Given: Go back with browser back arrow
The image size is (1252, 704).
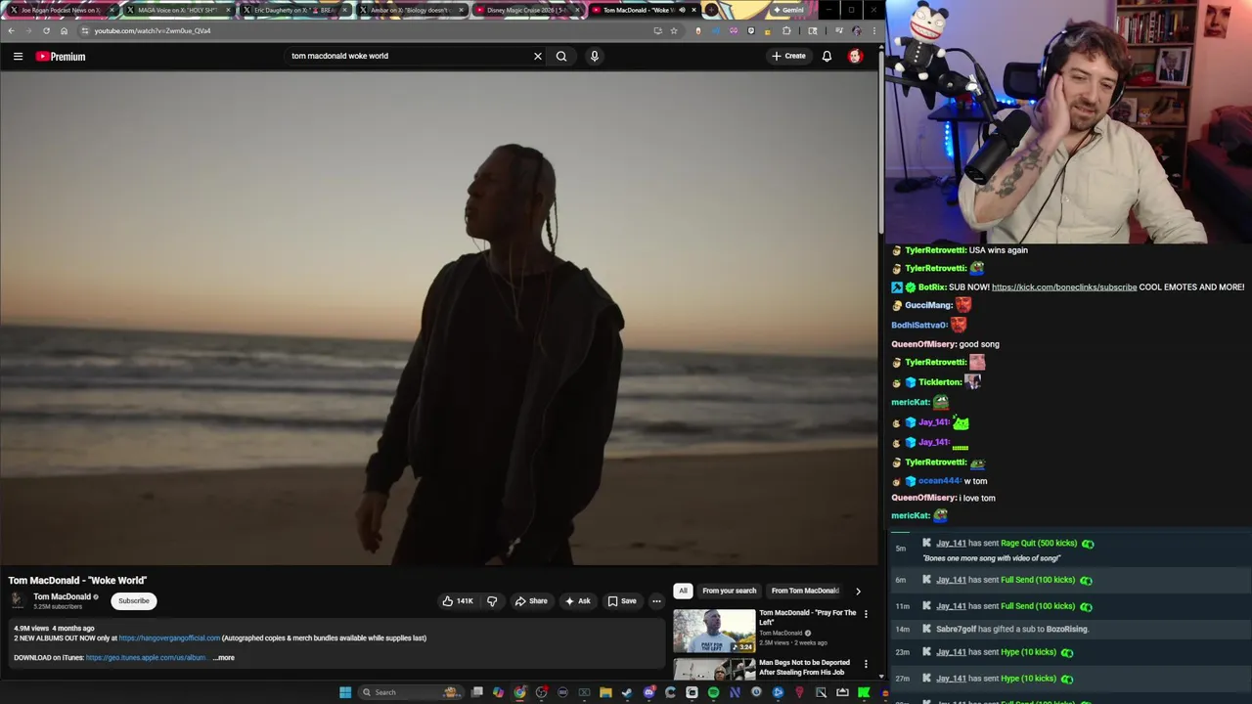Looking at the screenshot, I should tap(11, 30).
